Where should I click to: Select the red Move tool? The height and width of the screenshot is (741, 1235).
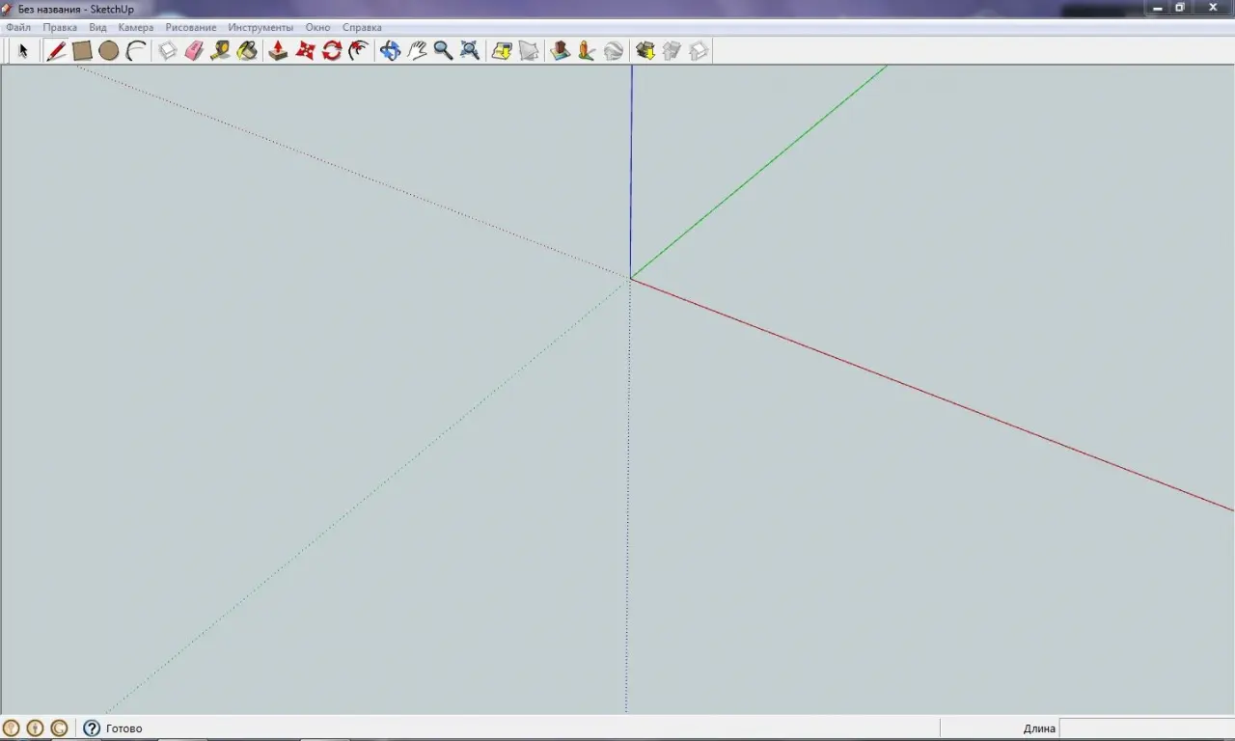coord(305,51)
